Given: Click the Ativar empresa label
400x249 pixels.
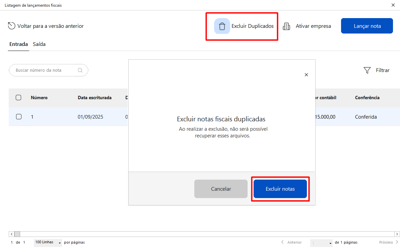Looking at the screenshot, I should [313, 26].
